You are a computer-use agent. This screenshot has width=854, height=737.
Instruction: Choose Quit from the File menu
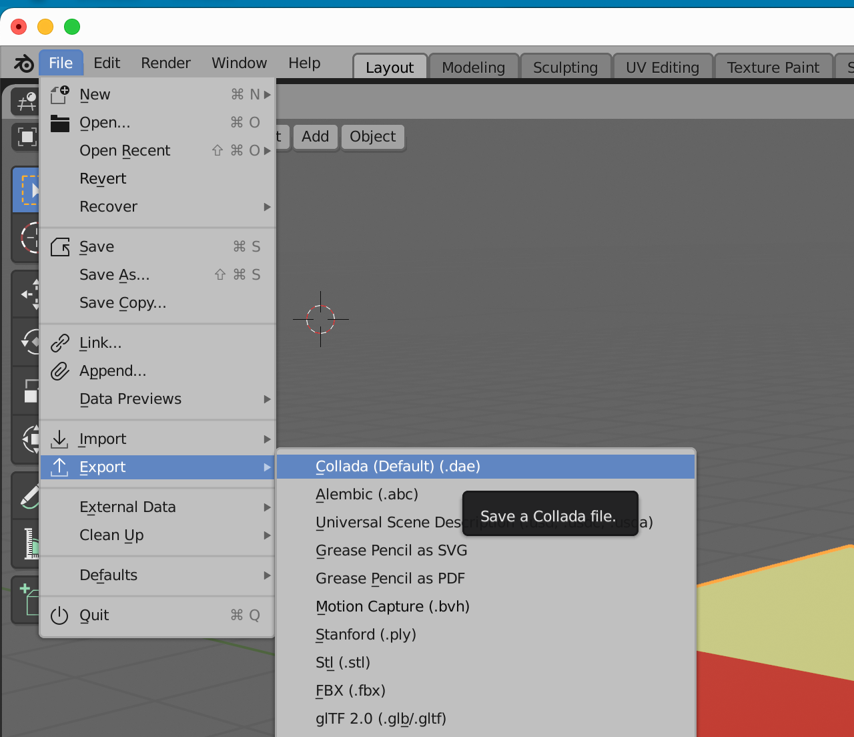point(158,616)
